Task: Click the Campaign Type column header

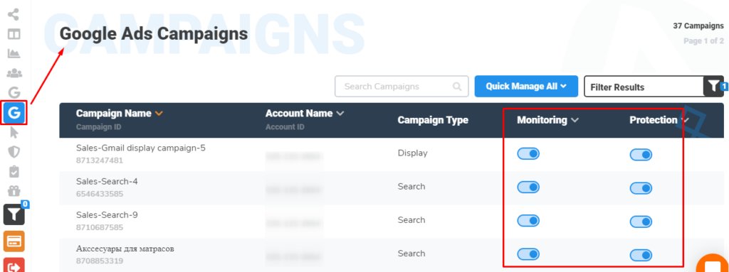Action: pyautogui.click(x=432, y=120)
